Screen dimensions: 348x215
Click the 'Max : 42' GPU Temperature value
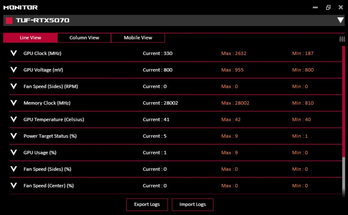[231, 119]
